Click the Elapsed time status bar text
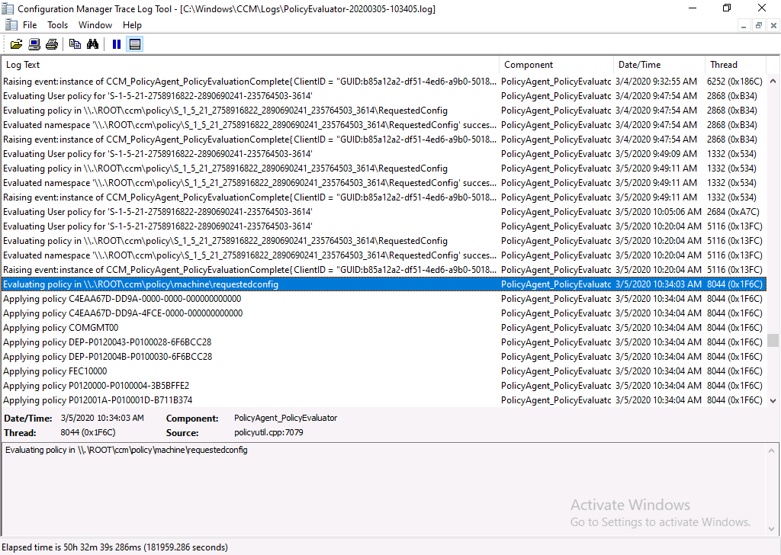Image resolution: width=781 pixels, height=555 pixels. tap(115, 547)
